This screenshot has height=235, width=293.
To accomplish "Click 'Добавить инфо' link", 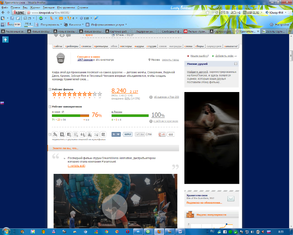I will coord(224,56).
